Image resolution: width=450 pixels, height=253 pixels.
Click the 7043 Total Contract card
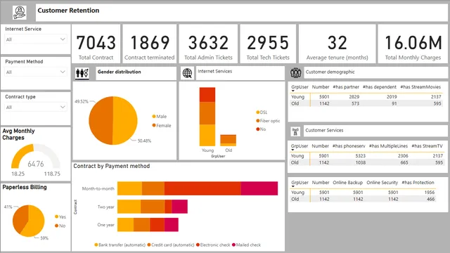(x=96, y=44)
